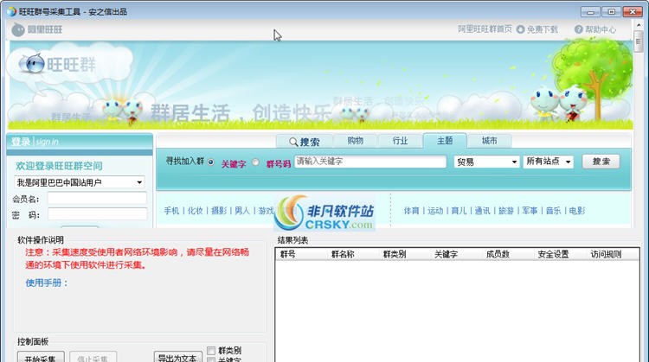Click the 群号 column header
Image resolution: width=649 pixels, height=362 pixels.
(x=287, y=254)
